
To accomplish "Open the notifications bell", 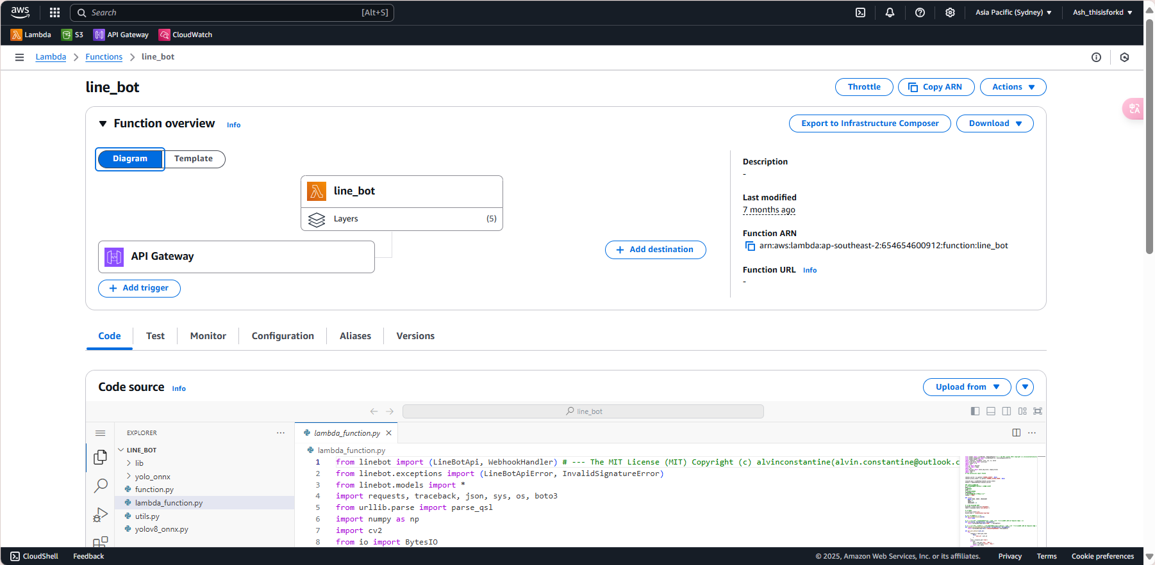I will pos(890,12).
